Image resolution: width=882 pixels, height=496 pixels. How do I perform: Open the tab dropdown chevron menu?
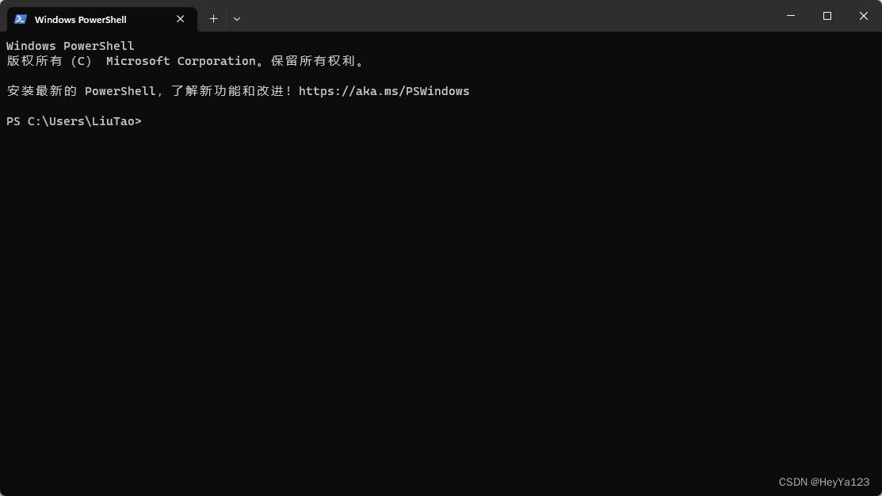click(236, 18)
